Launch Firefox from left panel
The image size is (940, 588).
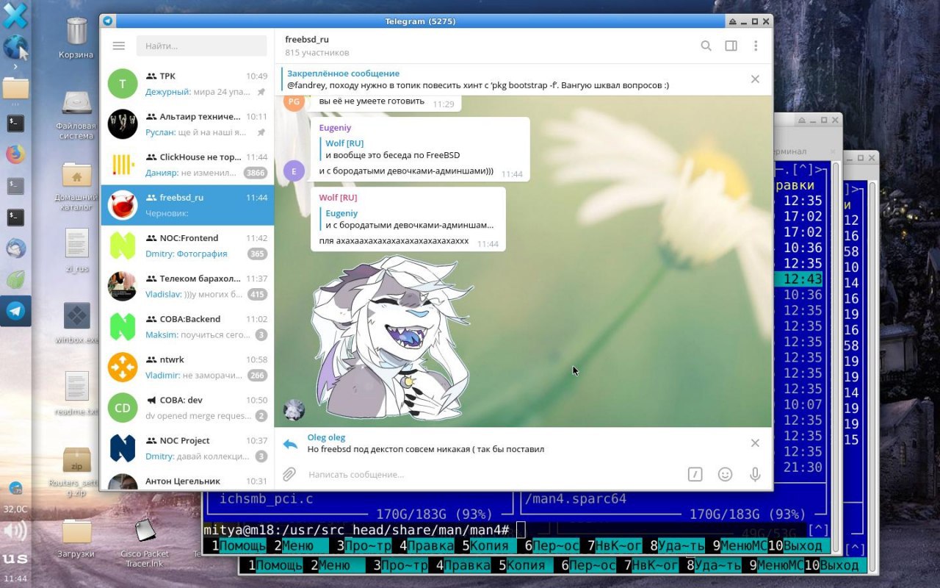pyautogui.click(x=15, y=154)
